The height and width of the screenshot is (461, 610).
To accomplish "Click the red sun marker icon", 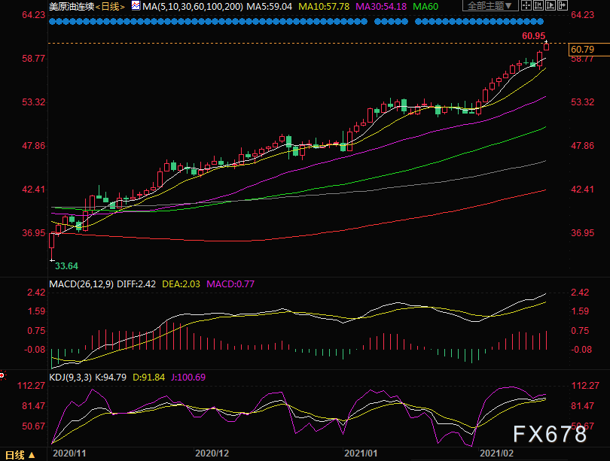I will pos(2,375).
